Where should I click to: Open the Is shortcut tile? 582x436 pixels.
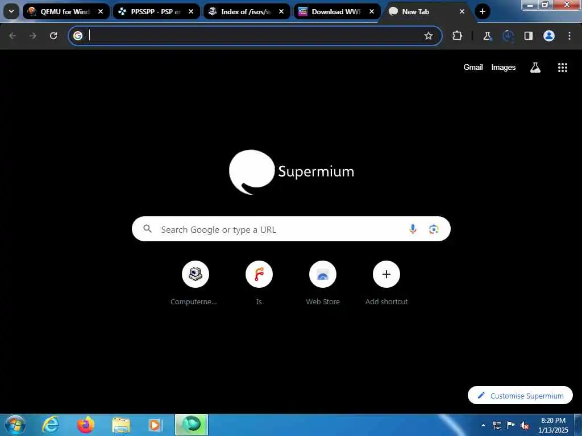point(259,283)
